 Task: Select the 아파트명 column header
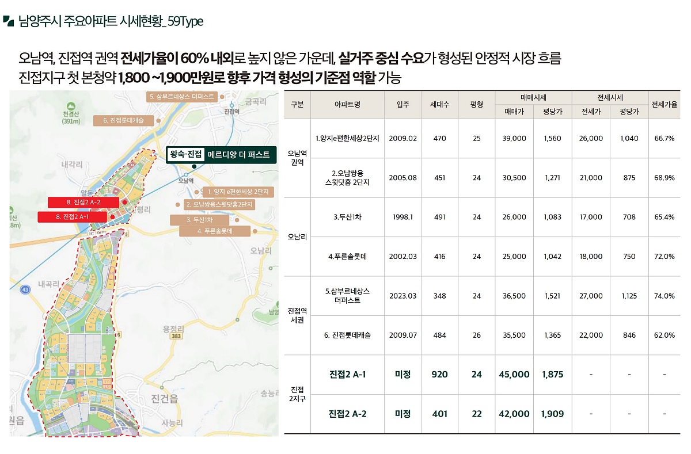pyautogui.click(x=347, y=105)
